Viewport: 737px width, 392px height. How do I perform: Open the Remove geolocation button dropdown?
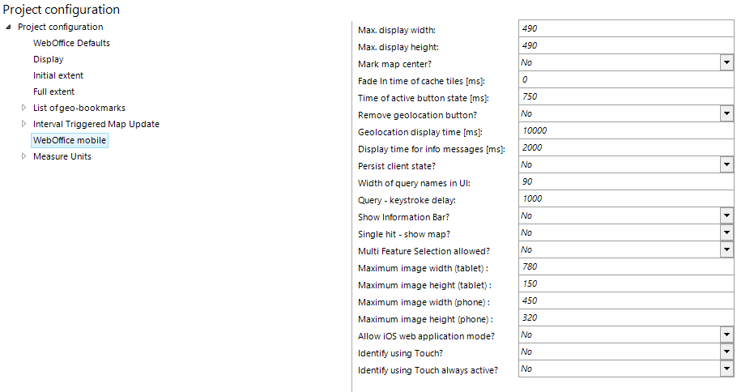[x=726, y=114]
